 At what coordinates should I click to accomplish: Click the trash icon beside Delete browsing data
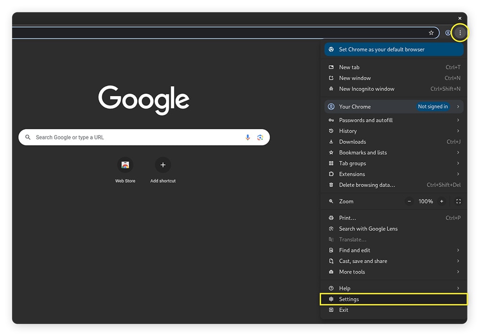331,185
